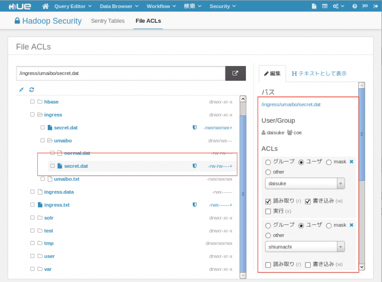Image resolution: width=382 pixels, height=282 pixels.
Task: Click shield icon beside secret.dat with -rw-rw----+
Action: click(x=195, y=166)
